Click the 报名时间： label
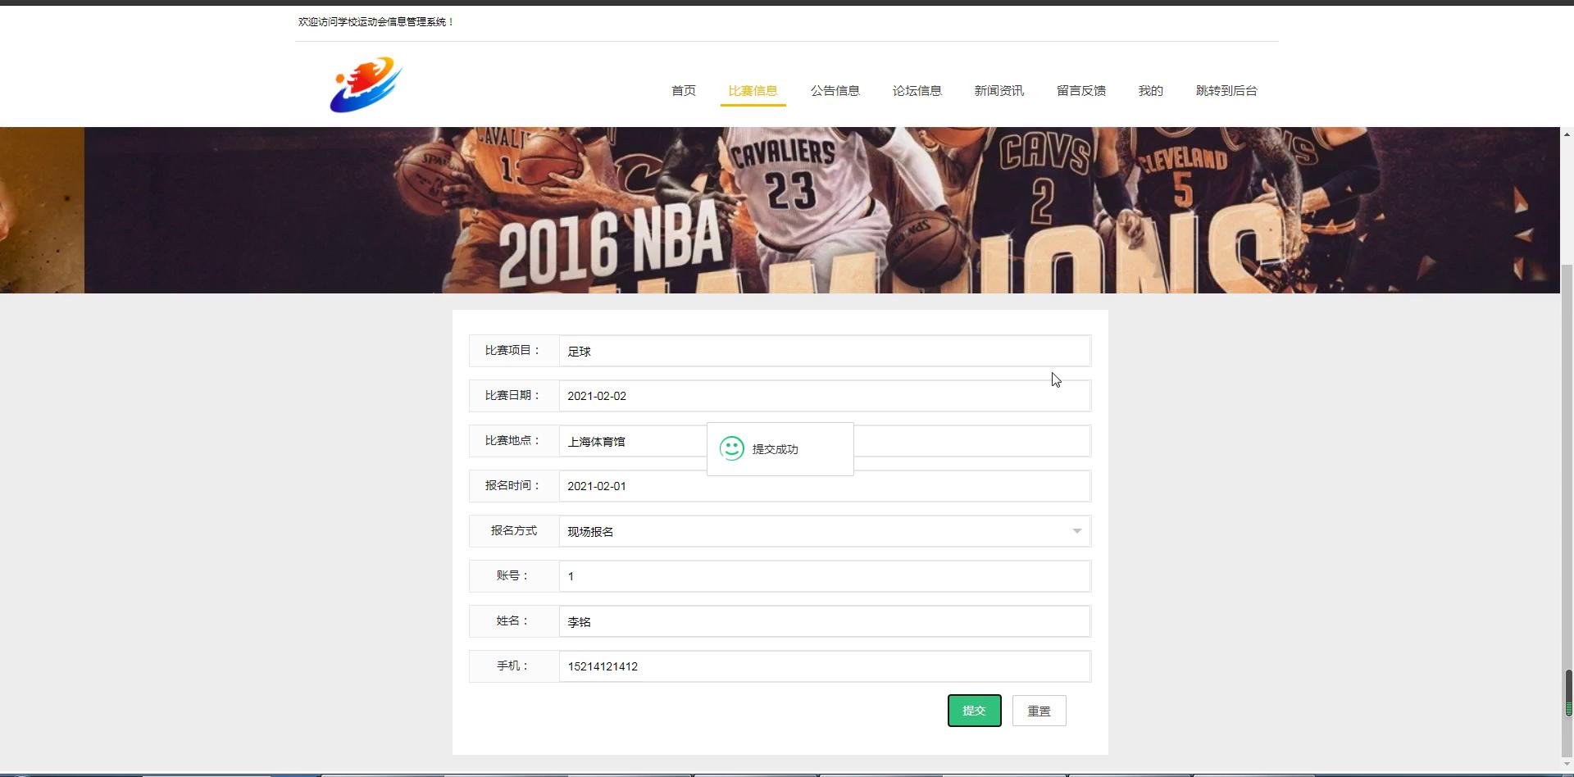 coord(513,486)
